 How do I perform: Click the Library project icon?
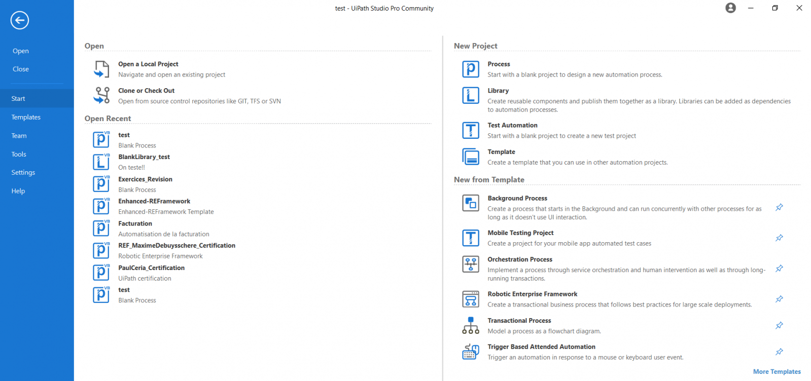coord(470,95)
